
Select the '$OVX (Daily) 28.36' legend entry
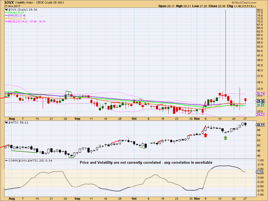coord(23,10)
